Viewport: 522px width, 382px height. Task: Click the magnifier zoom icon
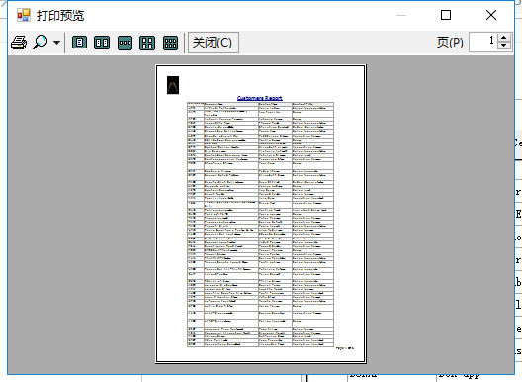click(x=41, y=43)
